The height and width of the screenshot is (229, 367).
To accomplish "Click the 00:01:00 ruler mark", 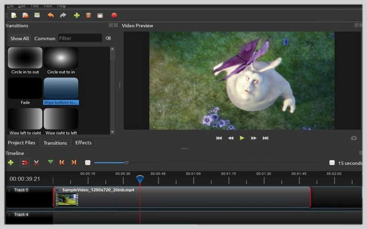I will [x=193, y=174].
